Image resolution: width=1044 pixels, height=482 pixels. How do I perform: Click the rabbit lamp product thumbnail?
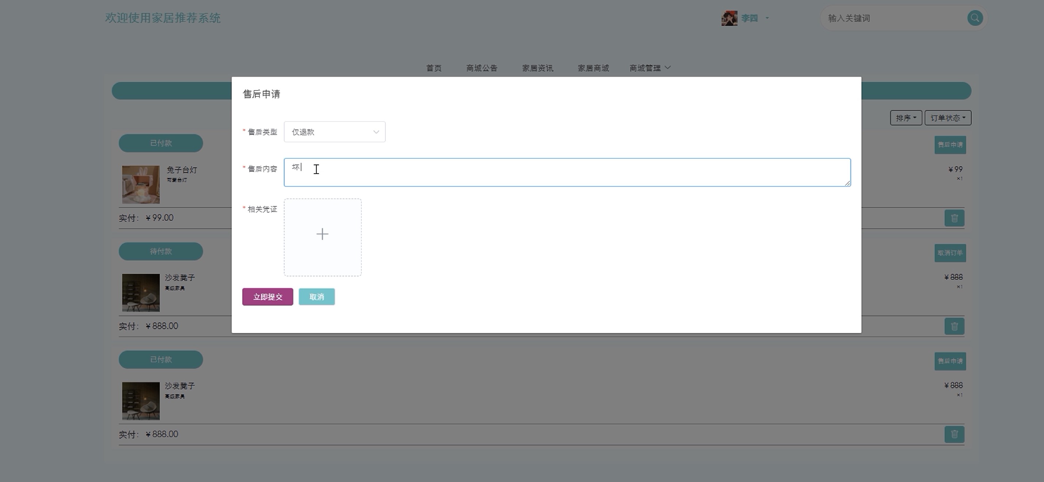coord(141,184)
